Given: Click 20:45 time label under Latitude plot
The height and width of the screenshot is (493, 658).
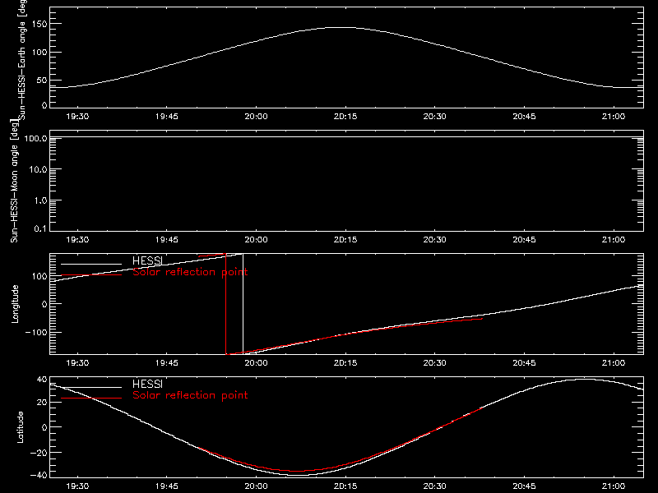Looking at the screenshot, I should (x=524, y=486).
